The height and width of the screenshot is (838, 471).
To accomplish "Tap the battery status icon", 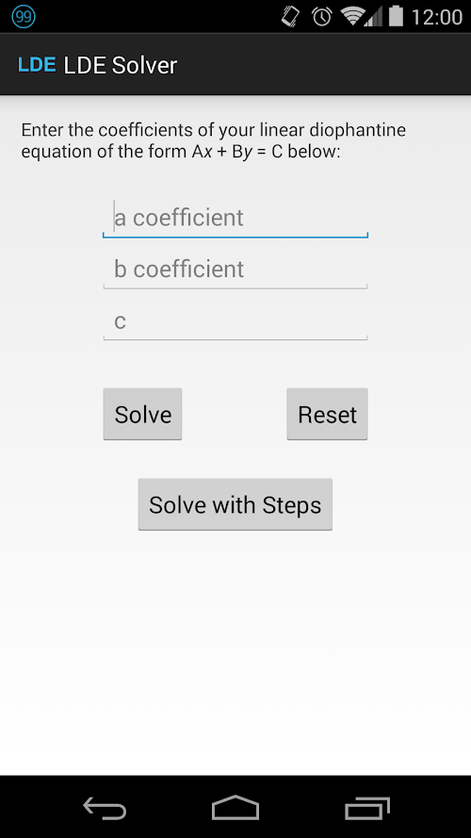I will click(396, 16).
